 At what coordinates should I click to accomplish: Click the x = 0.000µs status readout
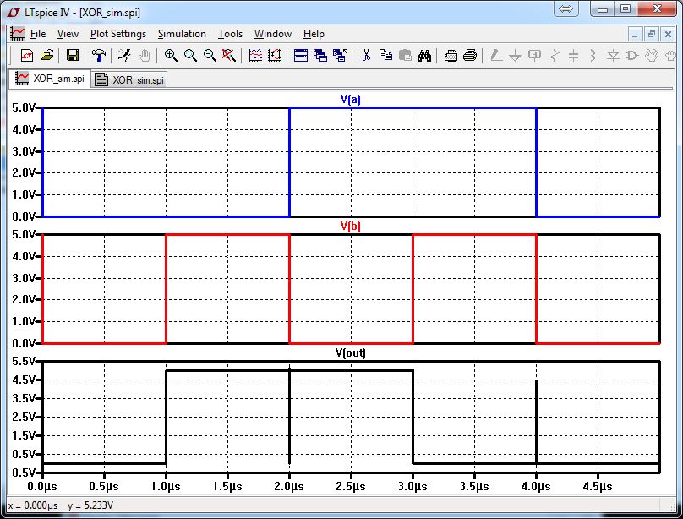click(x=33, y=505)
